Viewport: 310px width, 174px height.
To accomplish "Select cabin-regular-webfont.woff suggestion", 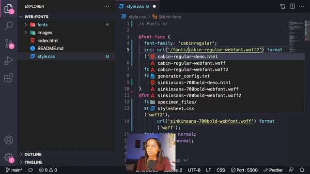I will tap(227, 63).
